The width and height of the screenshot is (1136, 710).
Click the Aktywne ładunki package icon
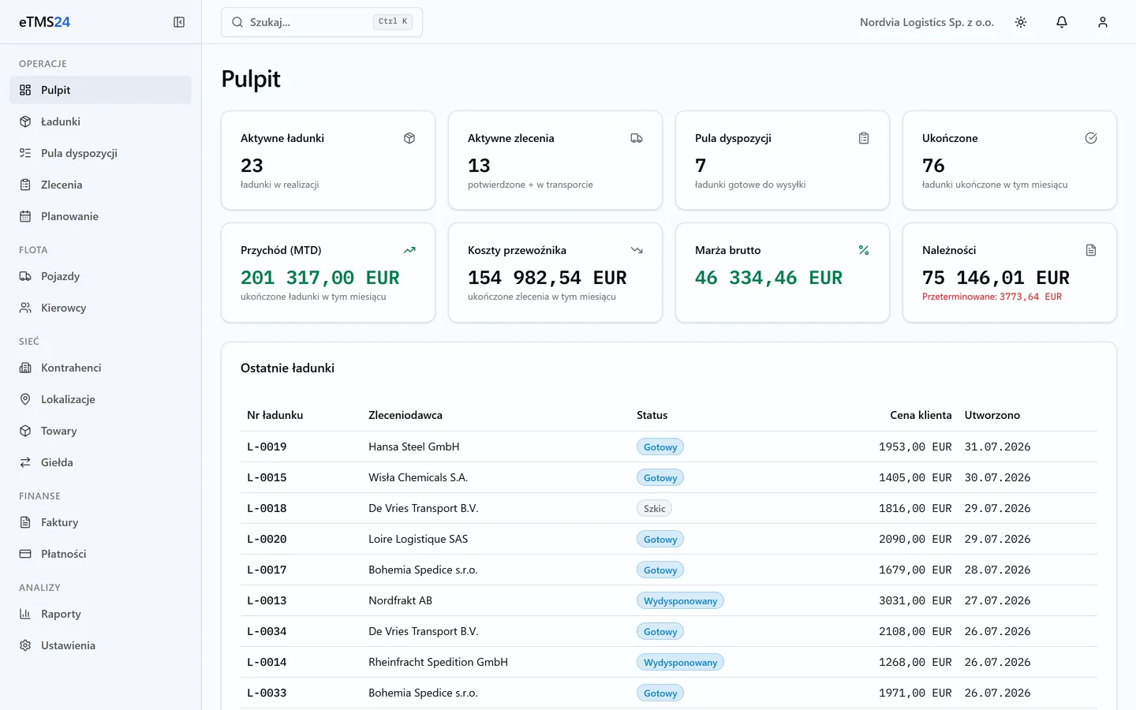click(409, 138)
